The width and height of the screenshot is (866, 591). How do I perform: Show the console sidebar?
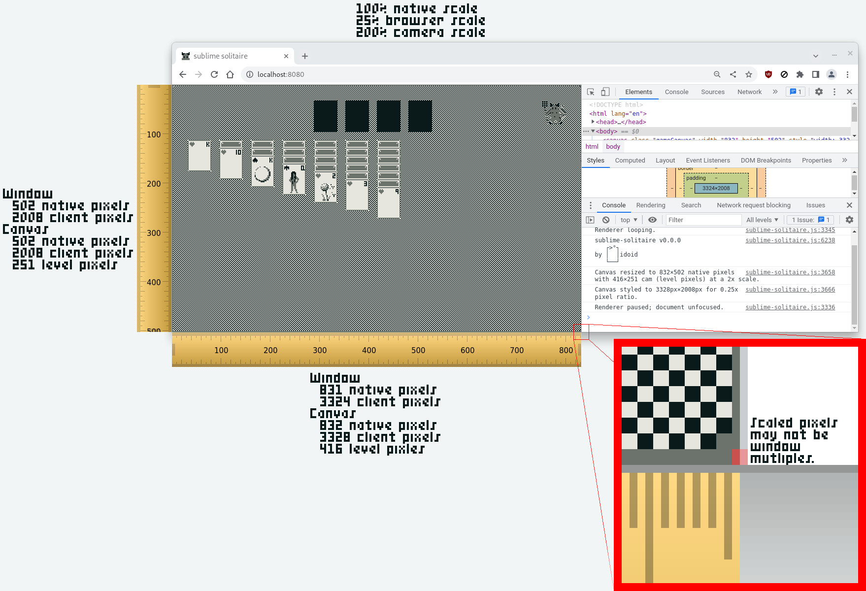[x=590, y=220]
